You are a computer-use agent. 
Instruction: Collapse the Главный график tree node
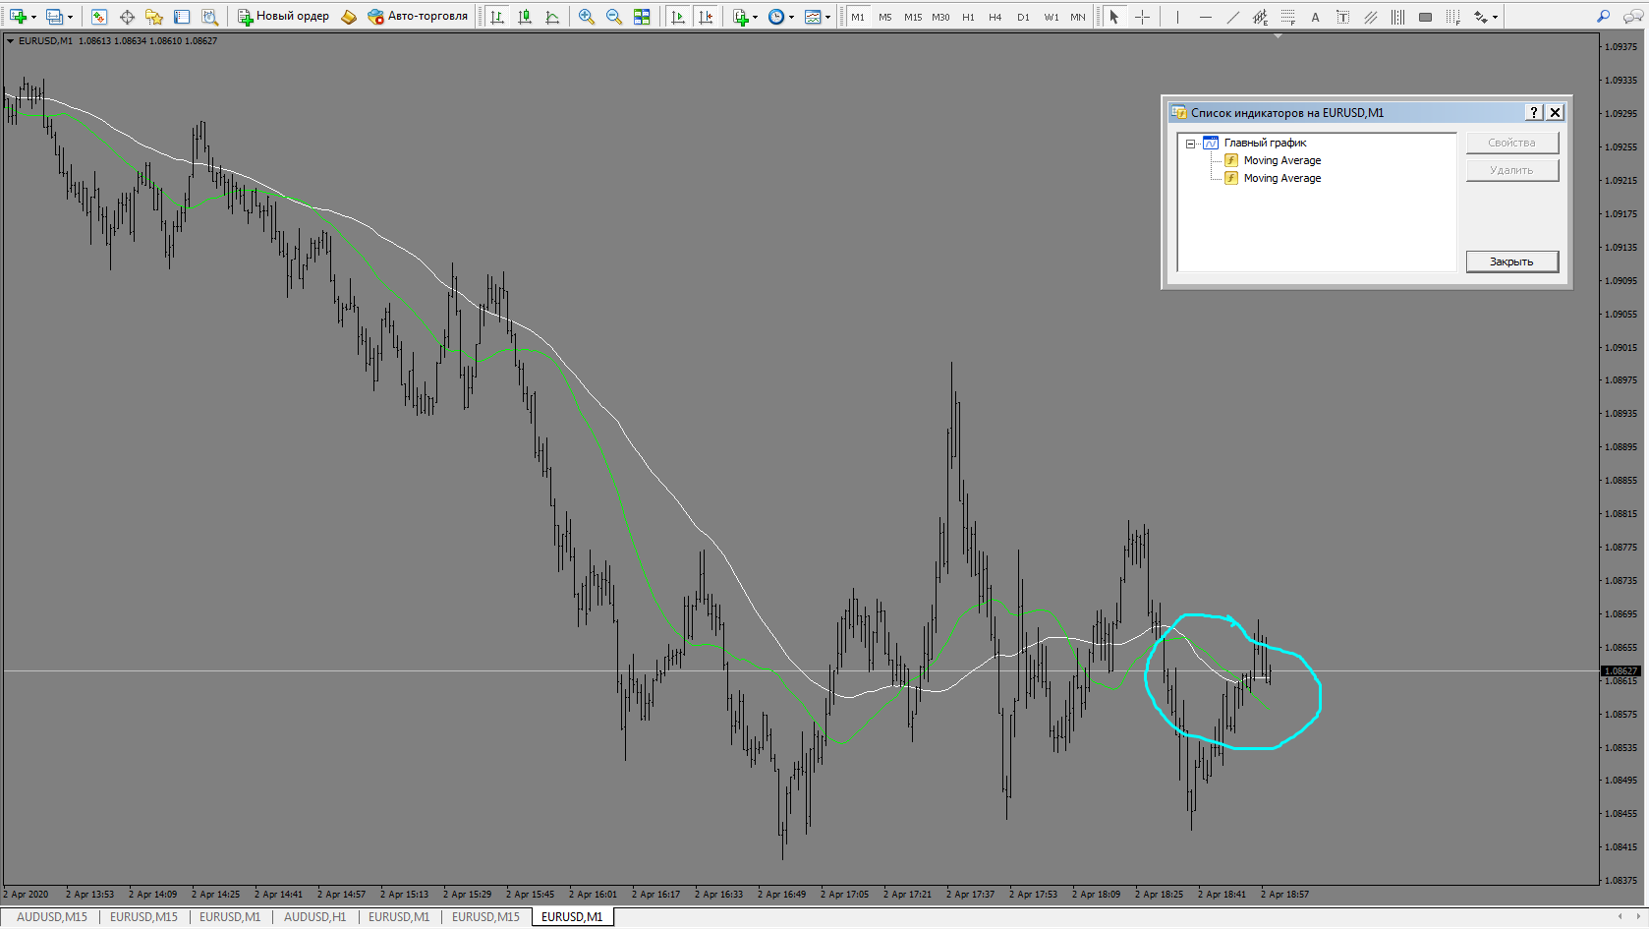click(x=1190, y=144)
